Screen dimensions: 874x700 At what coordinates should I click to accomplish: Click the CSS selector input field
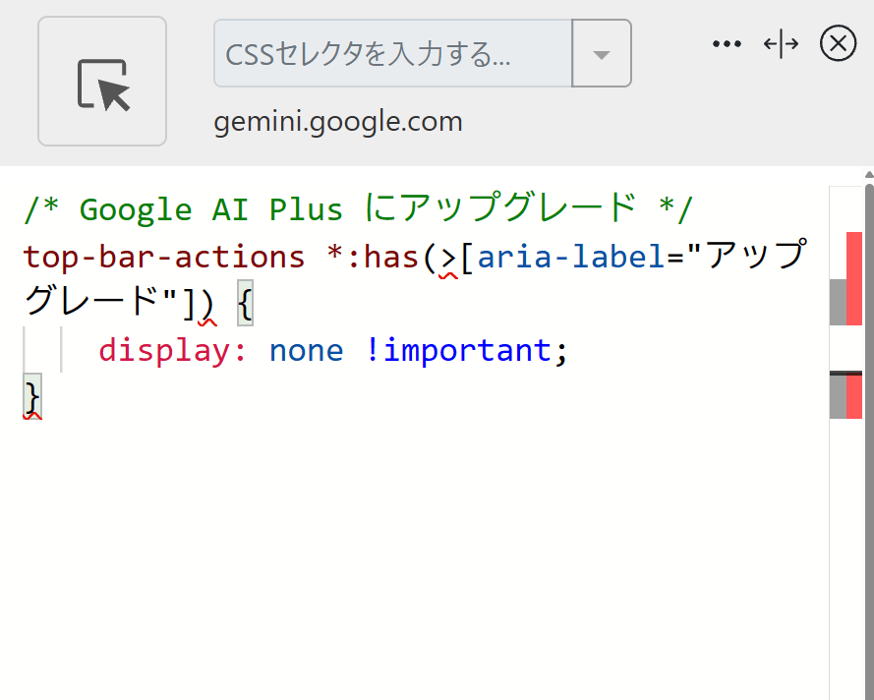pyautogui.click(x=393, y=54)
